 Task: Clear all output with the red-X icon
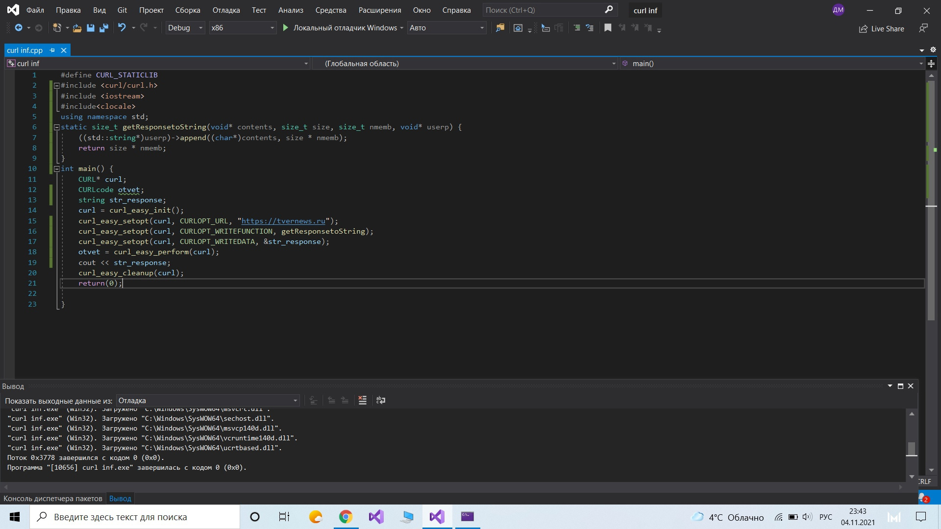tap(363, 401)
